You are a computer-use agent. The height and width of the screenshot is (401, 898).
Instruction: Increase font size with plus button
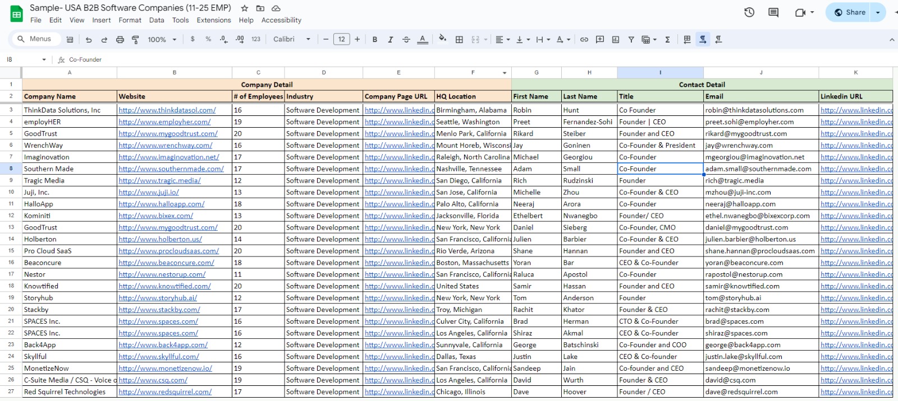click(x=357, y=39)
